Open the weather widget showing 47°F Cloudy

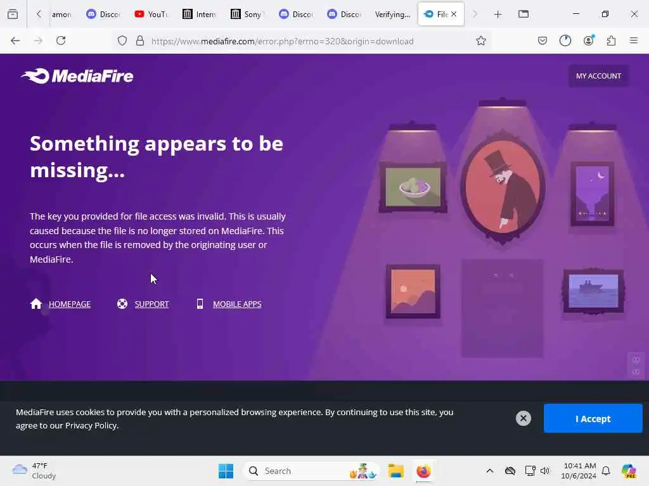[x=34, y=471]
